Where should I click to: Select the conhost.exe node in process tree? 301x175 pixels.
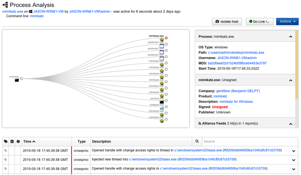click(161, 102)
